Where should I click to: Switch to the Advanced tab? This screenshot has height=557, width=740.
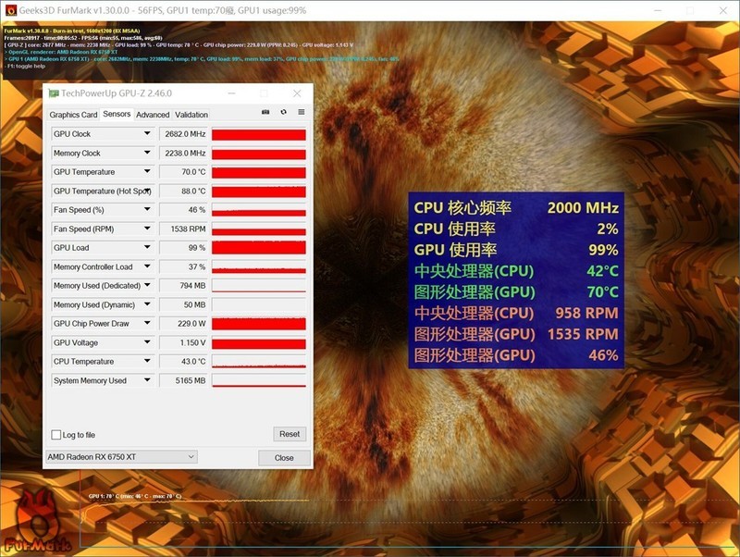(x=153, y=115)
